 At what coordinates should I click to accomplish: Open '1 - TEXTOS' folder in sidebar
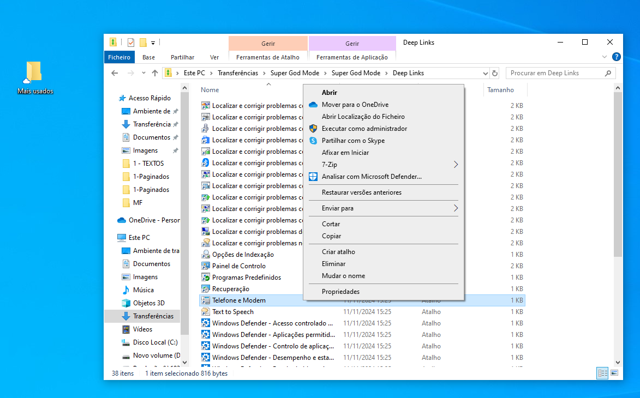(148, 164)
